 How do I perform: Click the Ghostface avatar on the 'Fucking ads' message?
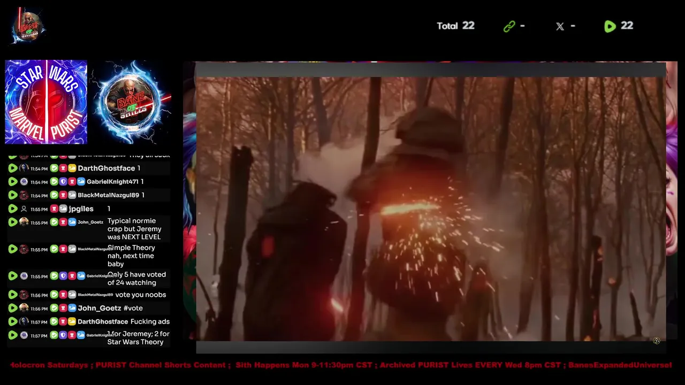(x=24, y=321)
